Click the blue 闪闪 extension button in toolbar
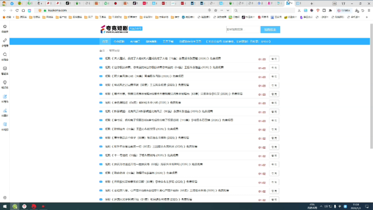Viewport: 373px width, 210px height. [x=344, y=10]
